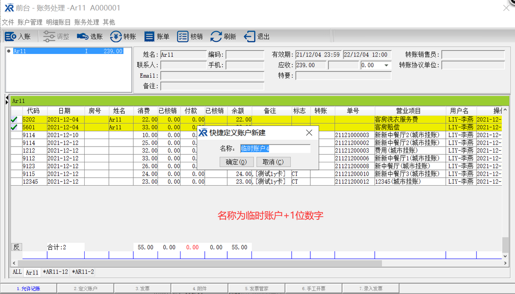Image resolution: width=515 pixels, height=294 pixels.
Task: Click the 姓名 input field
Action: (183, 55)
